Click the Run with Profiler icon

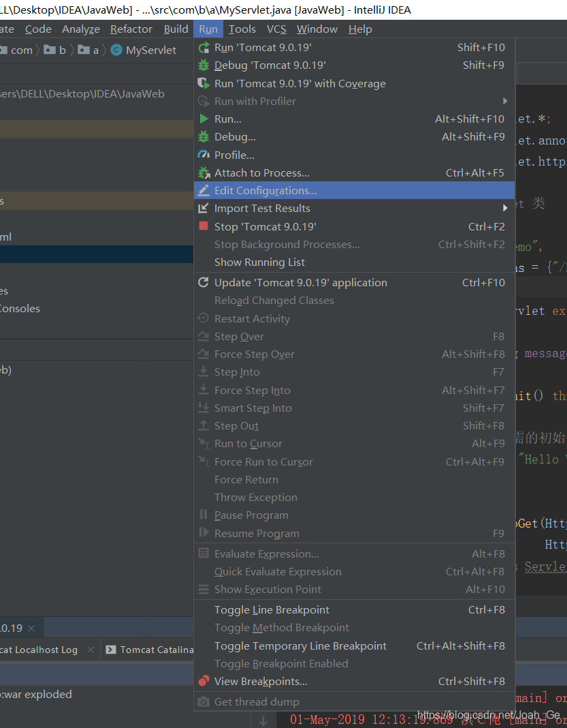tap(204, 101)
